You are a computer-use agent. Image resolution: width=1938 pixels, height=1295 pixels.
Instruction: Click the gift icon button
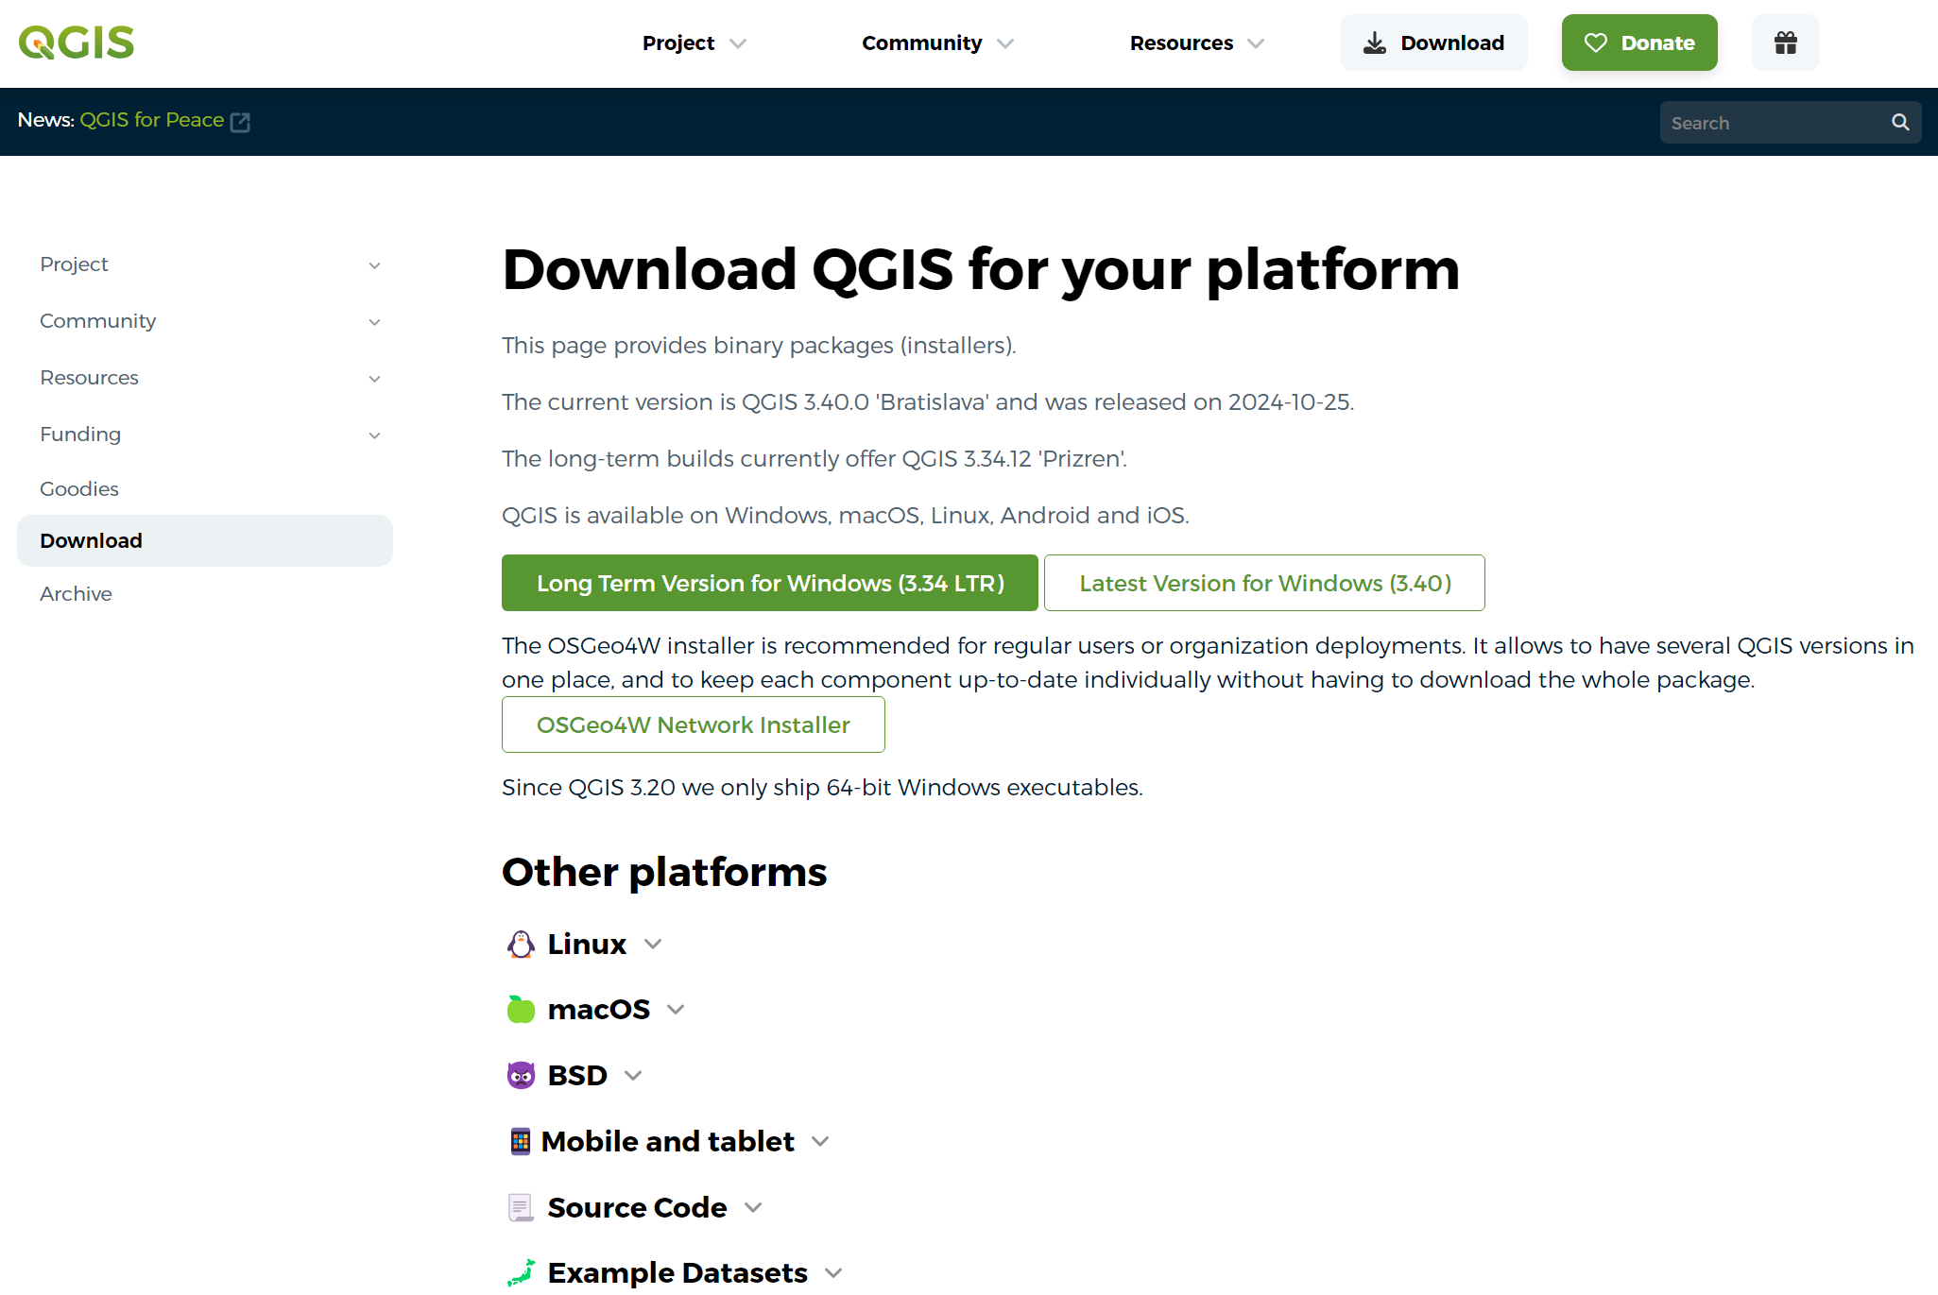click(1785, 43)
